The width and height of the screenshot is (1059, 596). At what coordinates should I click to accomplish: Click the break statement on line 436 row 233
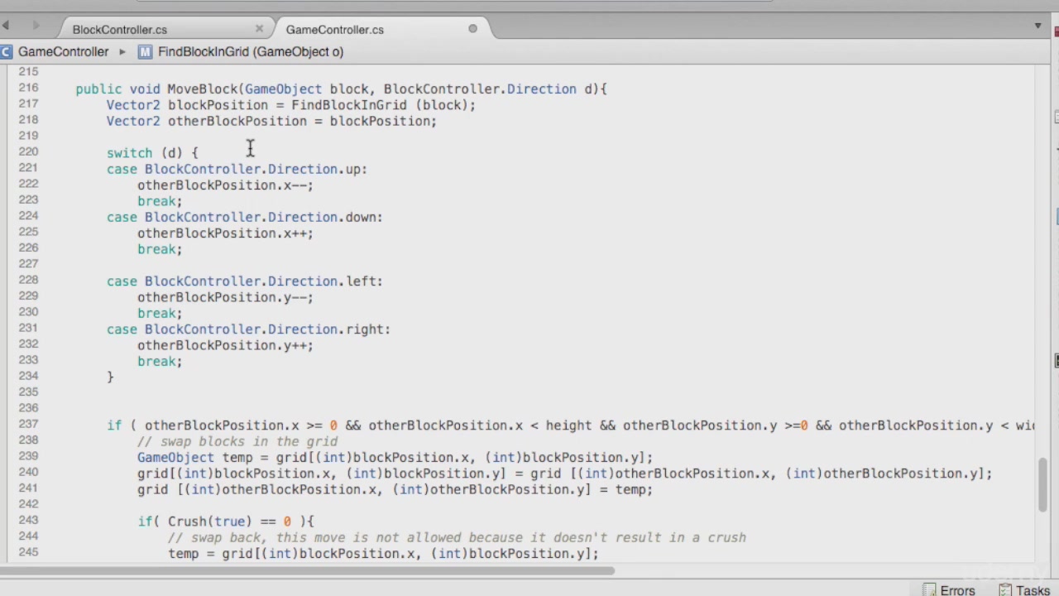click(x=160, y=361)
